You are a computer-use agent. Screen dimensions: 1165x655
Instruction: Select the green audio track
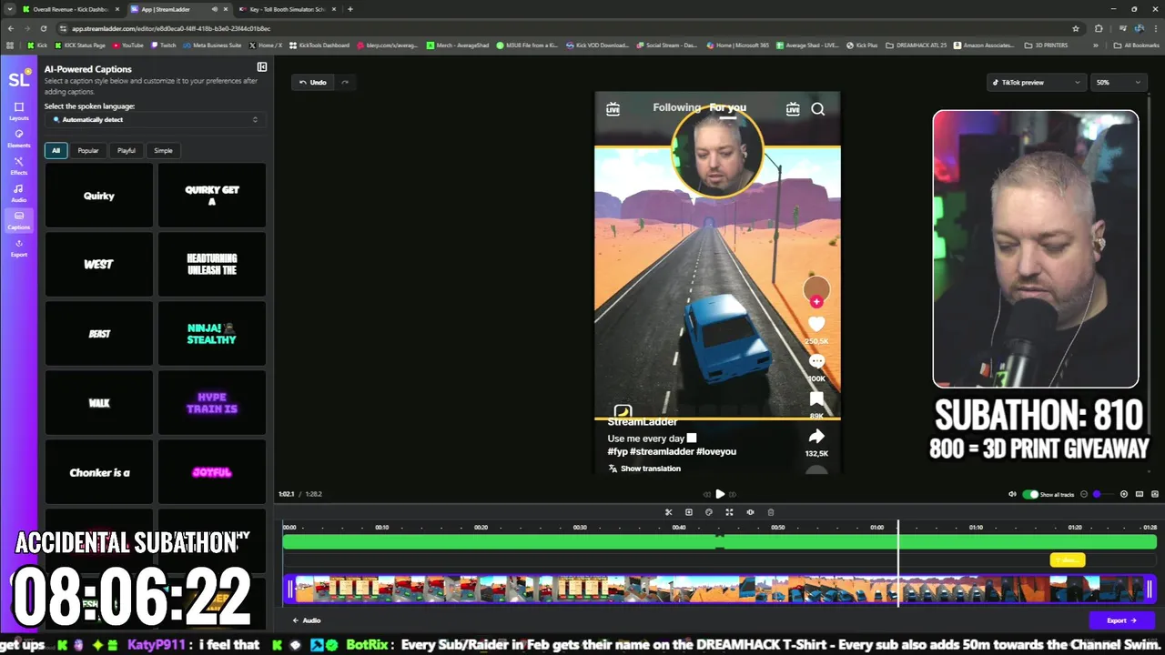coord(719,542)
